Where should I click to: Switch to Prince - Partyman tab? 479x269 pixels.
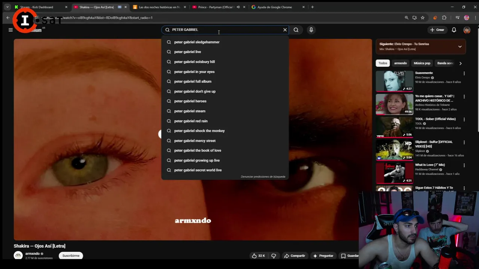tap(219, 7)
